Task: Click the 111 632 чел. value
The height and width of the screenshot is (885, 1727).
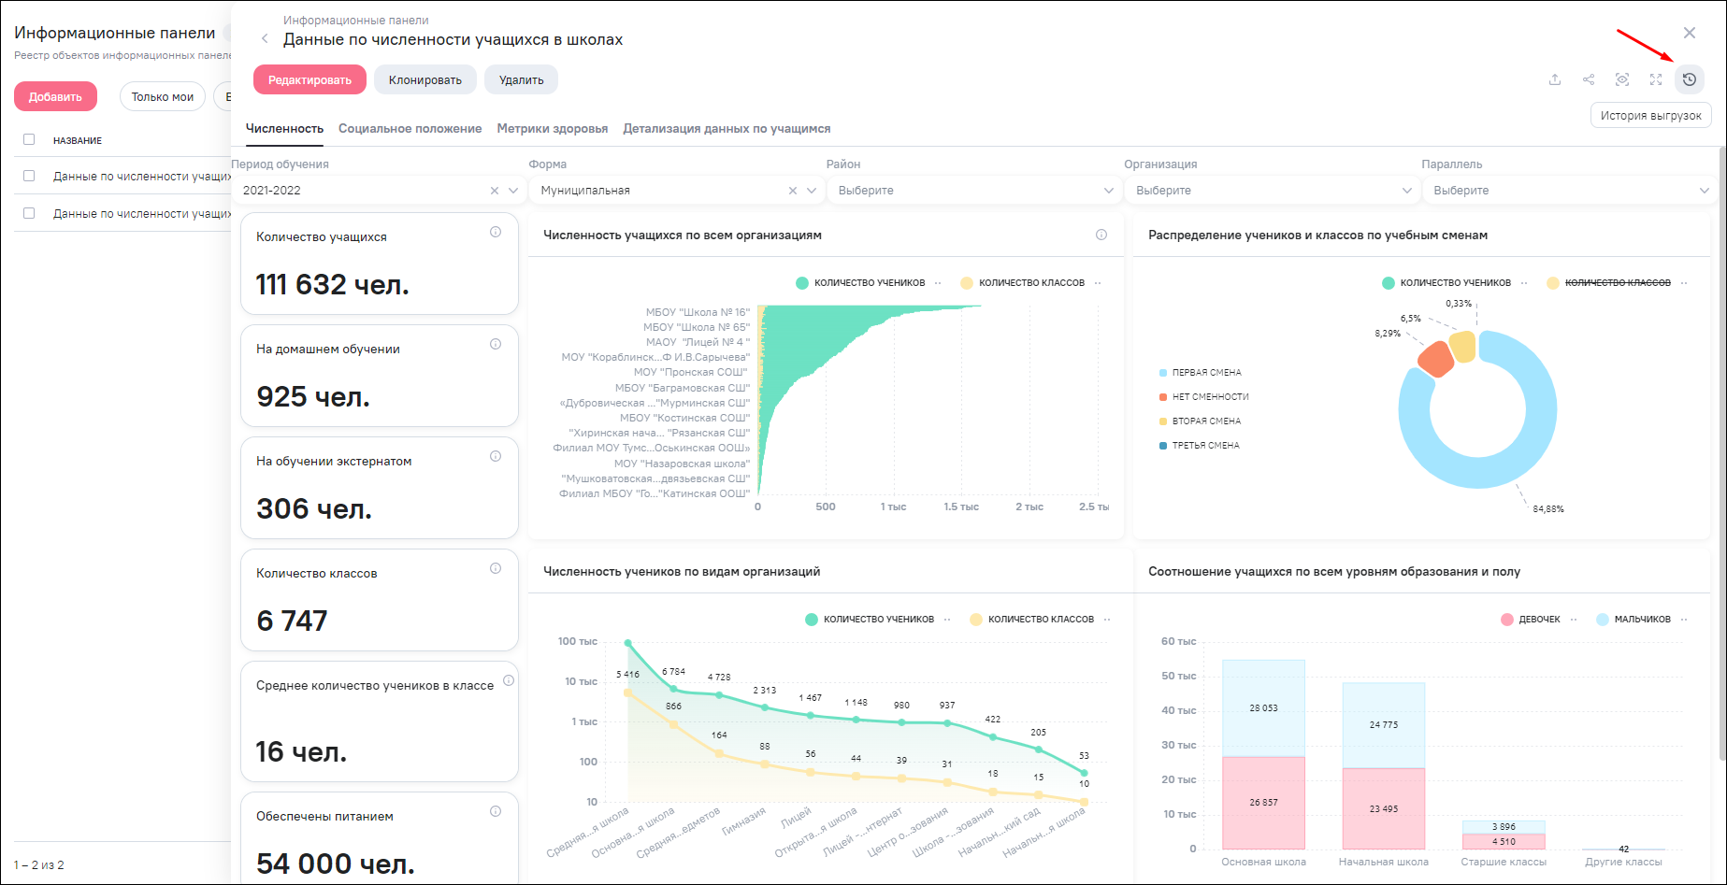Action: 333,284
